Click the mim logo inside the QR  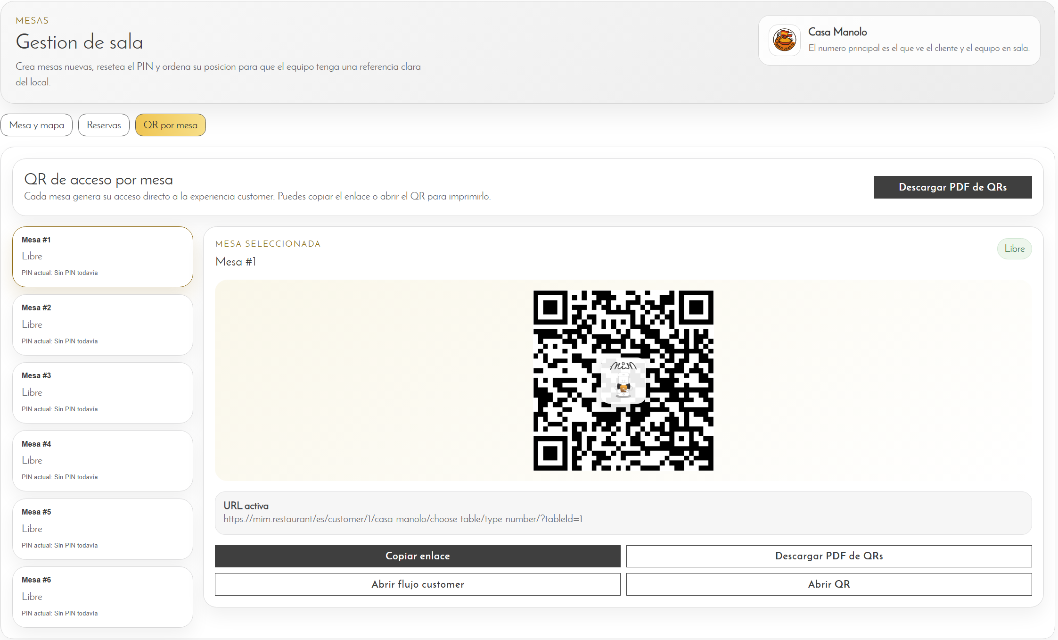623,381
